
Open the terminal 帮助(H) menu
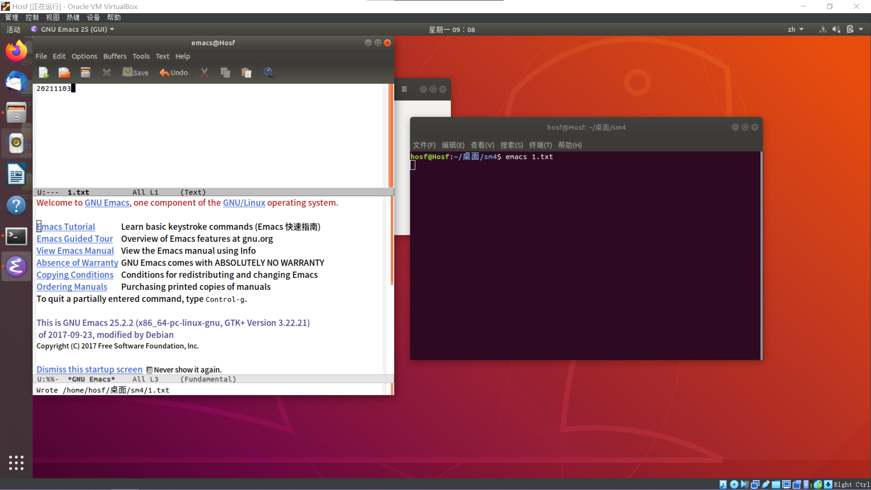pos(570,145)
